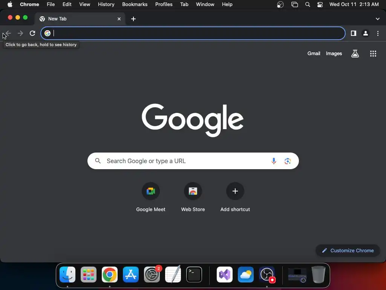
Task: Open the Profiles menu
Action: tap(164, 4)
